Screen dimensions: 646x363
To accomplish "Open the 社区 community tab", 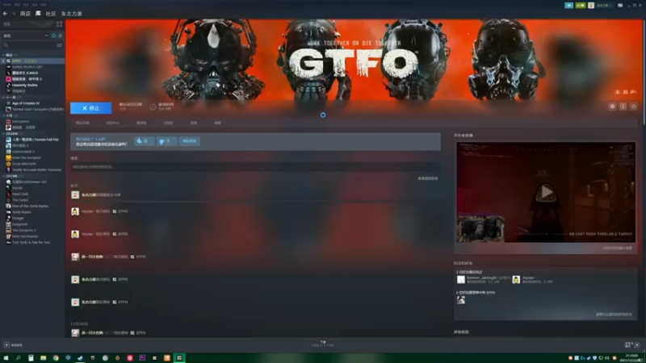I will click(51, 14).
